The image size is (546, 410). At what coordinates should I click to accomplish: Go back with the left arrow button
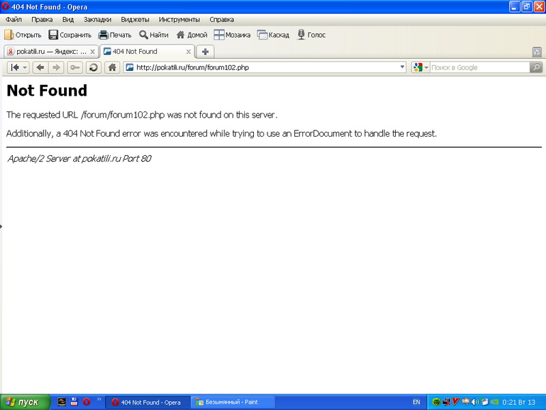[x=40, y=67]
